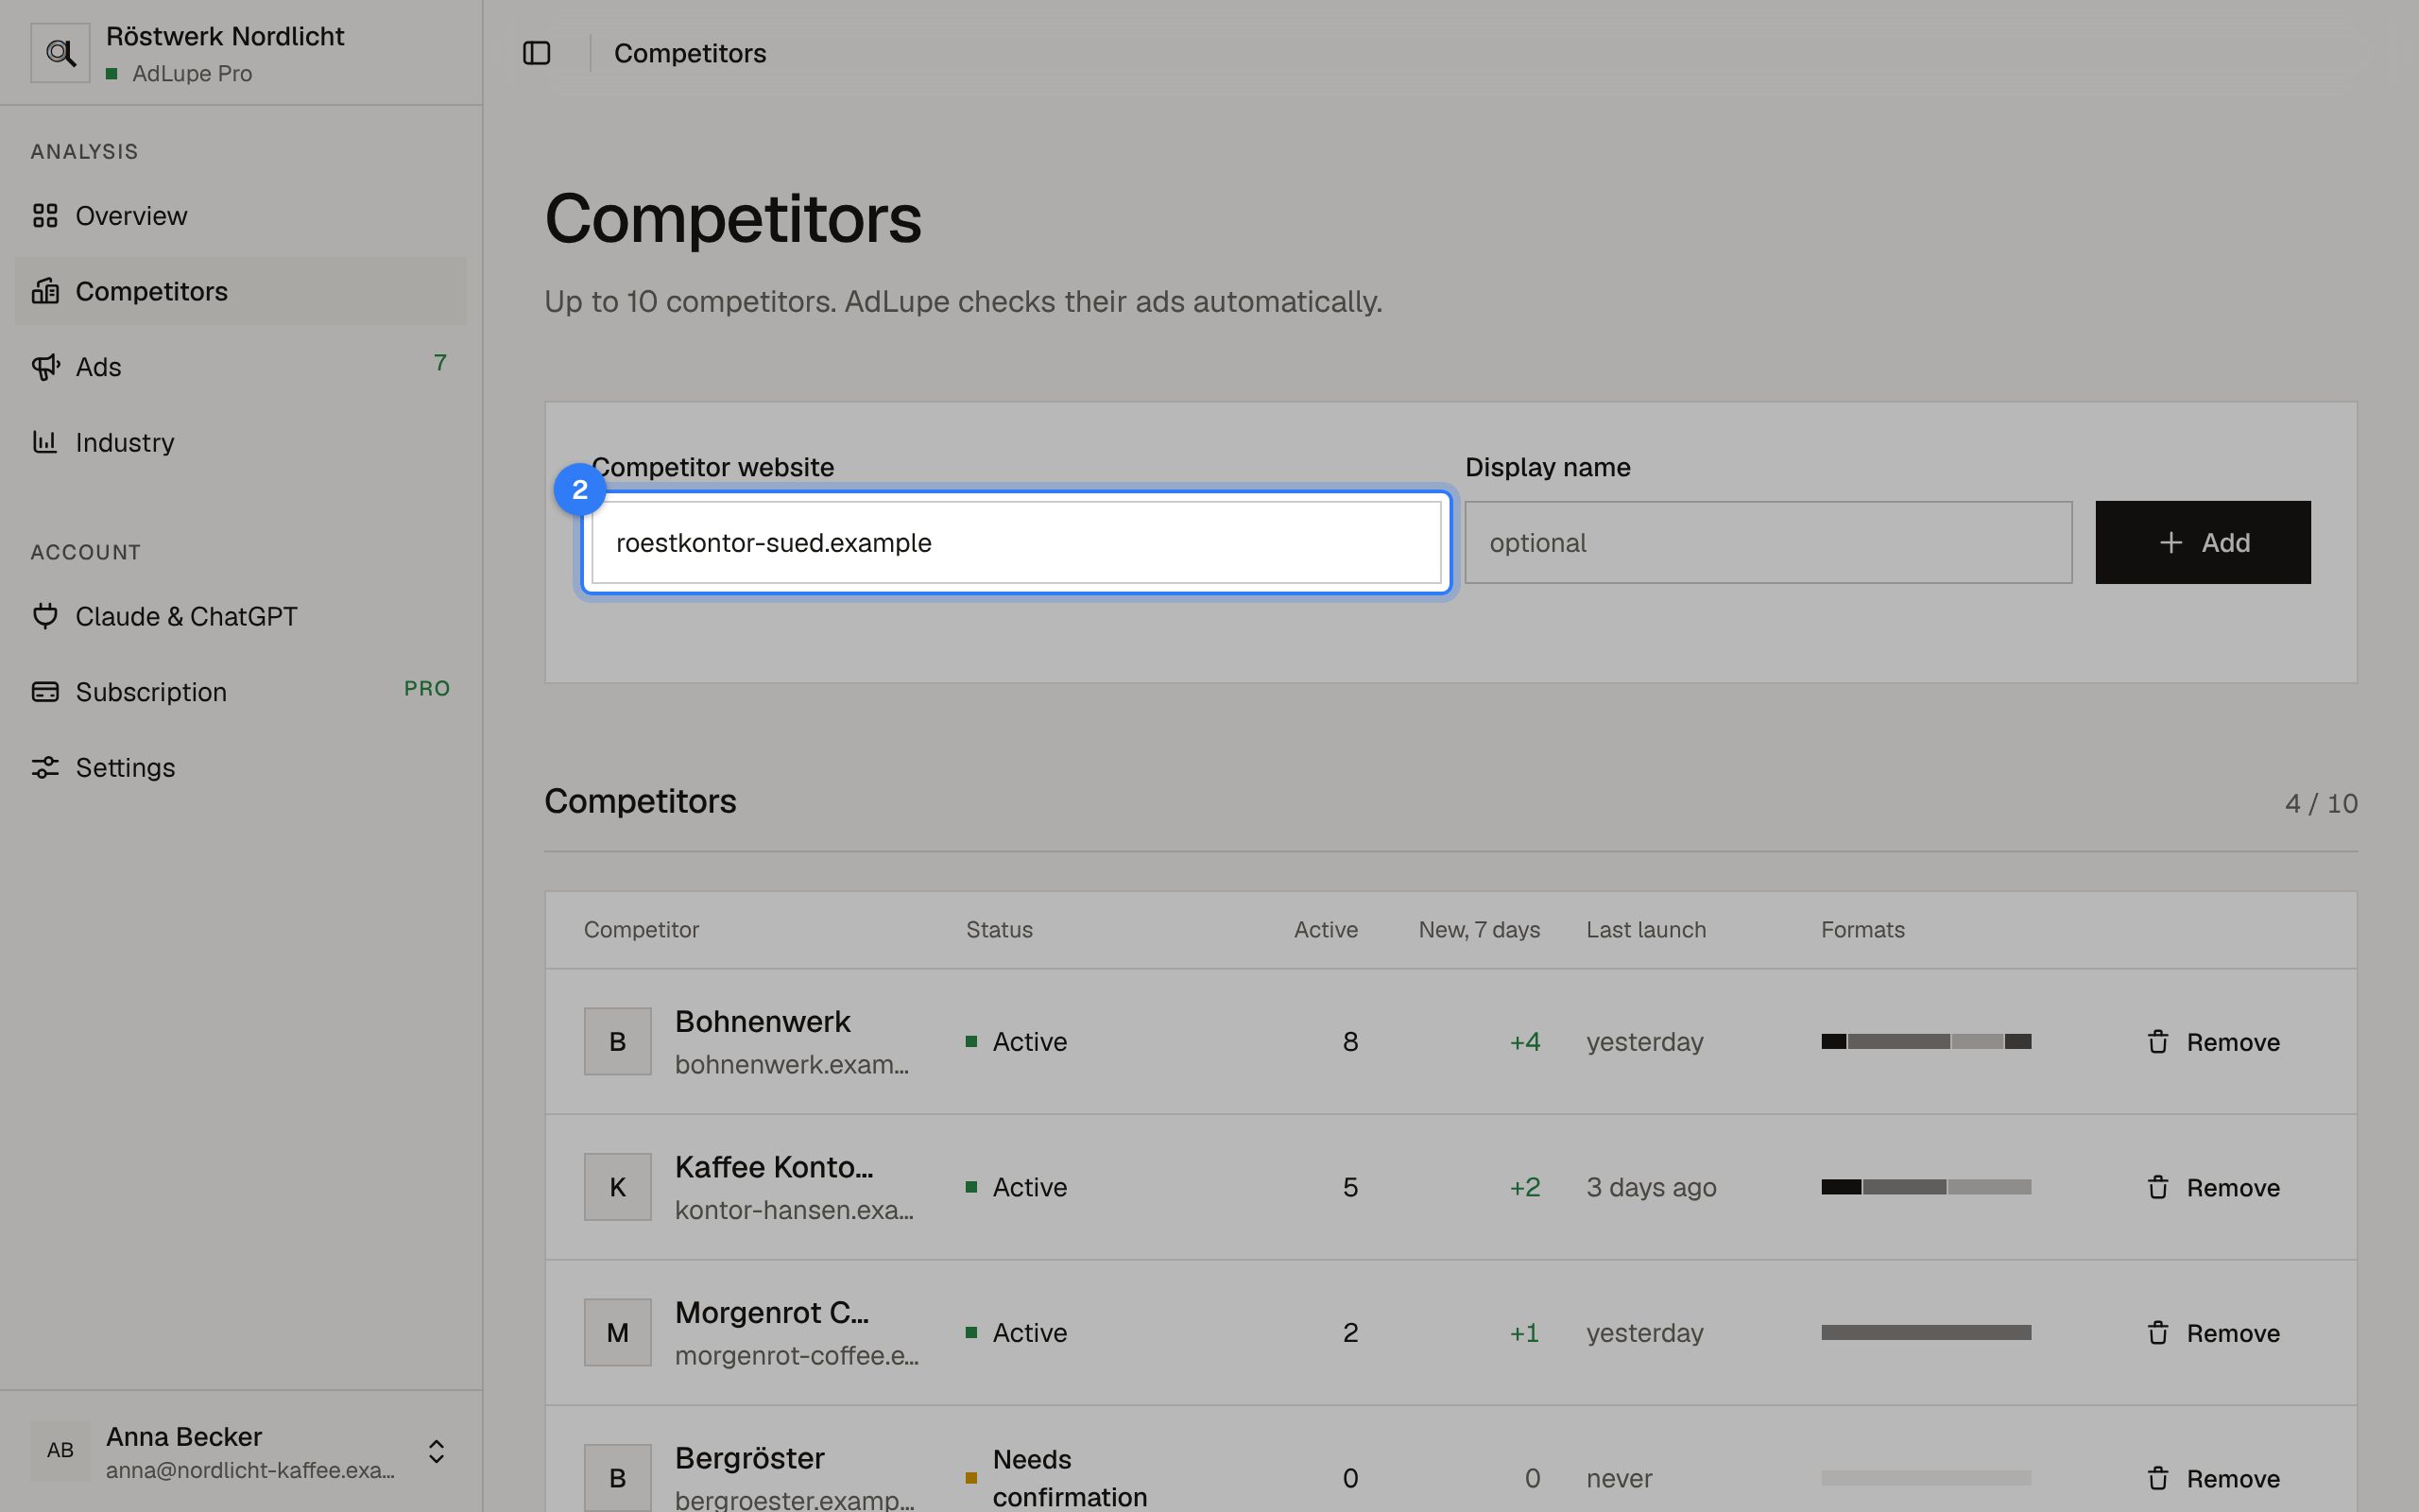2419x1512 pixels.
Task: Select Competitors in the sidebar
Action: (241, 291)
